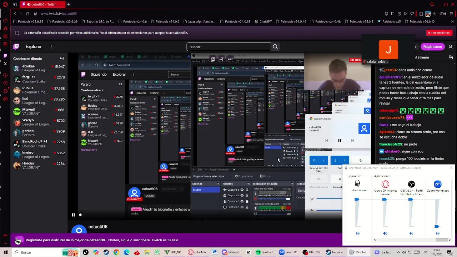Image resolution: width=457 pixels, height=257 pixels.
Task: Click OBS icon in volume mixer
Action: pos(411,184)
